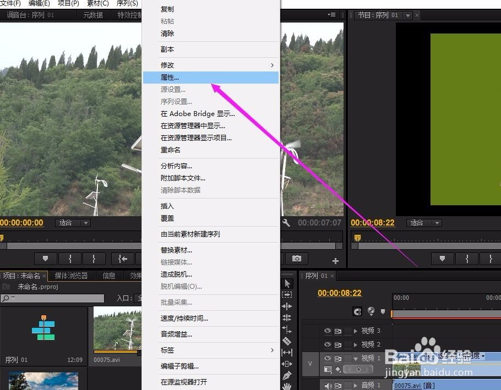
Task: Add a marker in the timeline panel
Action: 383,311
